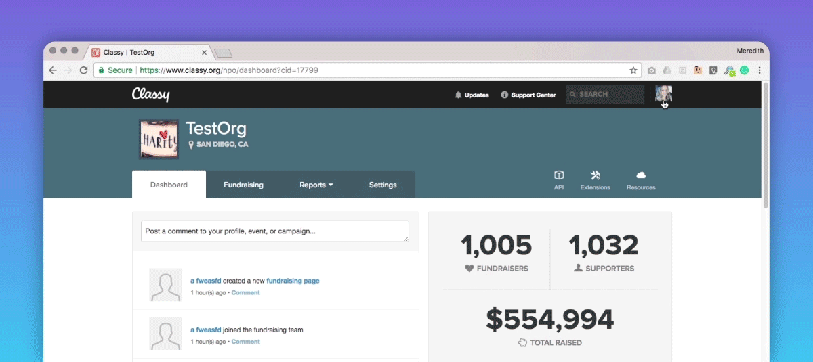Click the post a comment text box
813x362 pixels.
275,231
